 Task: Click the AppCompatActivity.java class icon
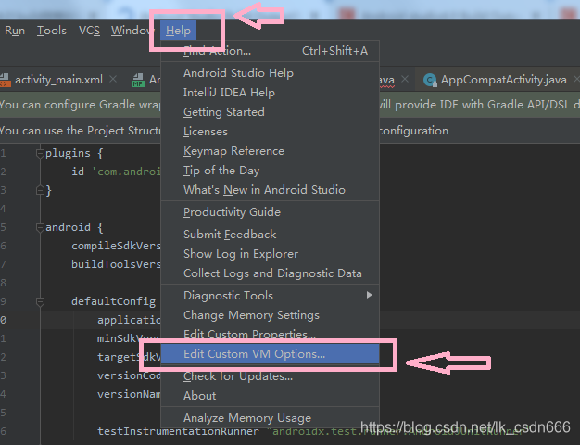(430, 80)
